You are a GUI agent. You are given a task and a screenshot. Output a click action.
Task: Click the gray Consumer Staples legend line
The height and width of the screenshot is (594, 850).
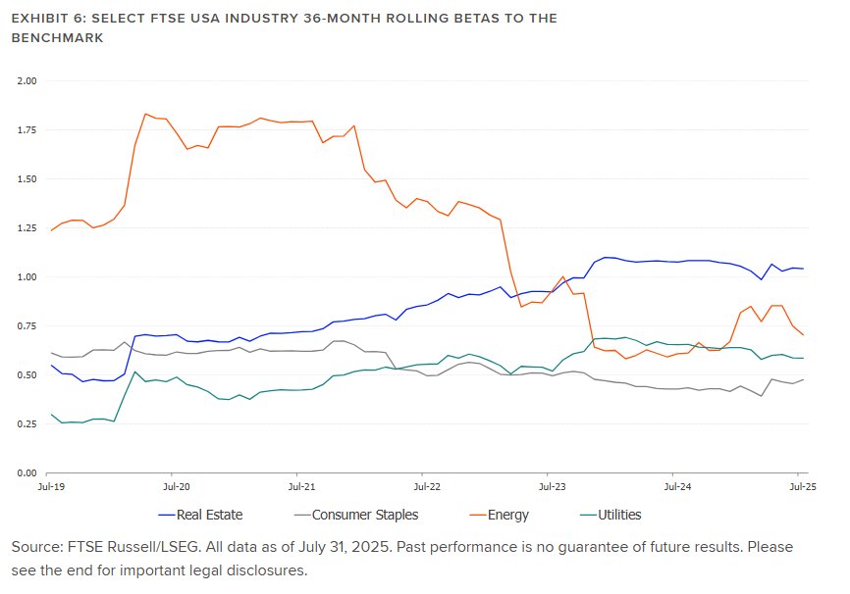pos(300,514)
